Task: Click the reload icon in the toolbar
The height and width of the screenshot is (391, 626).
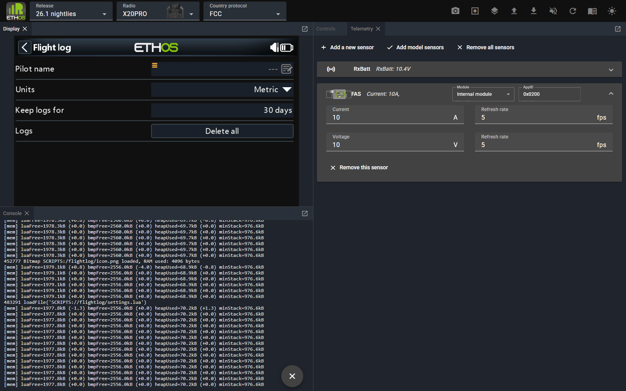Action: click(573, 11)
